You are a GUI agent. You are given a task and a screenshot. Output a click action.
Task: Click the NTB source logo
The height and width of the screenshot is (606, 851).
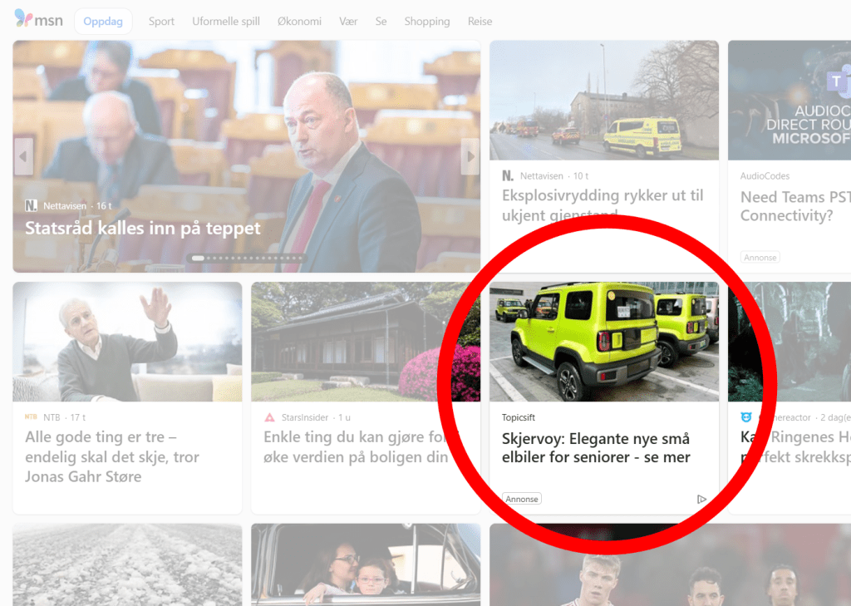click(x=31, y=417)
